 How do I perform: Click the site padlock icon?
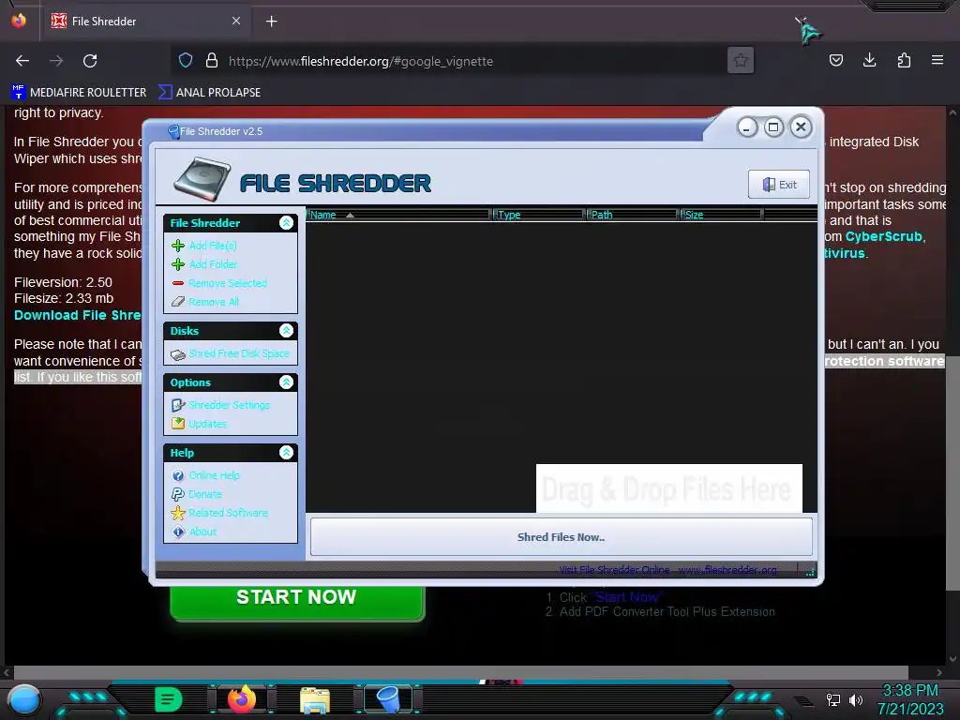click(212, 61)
